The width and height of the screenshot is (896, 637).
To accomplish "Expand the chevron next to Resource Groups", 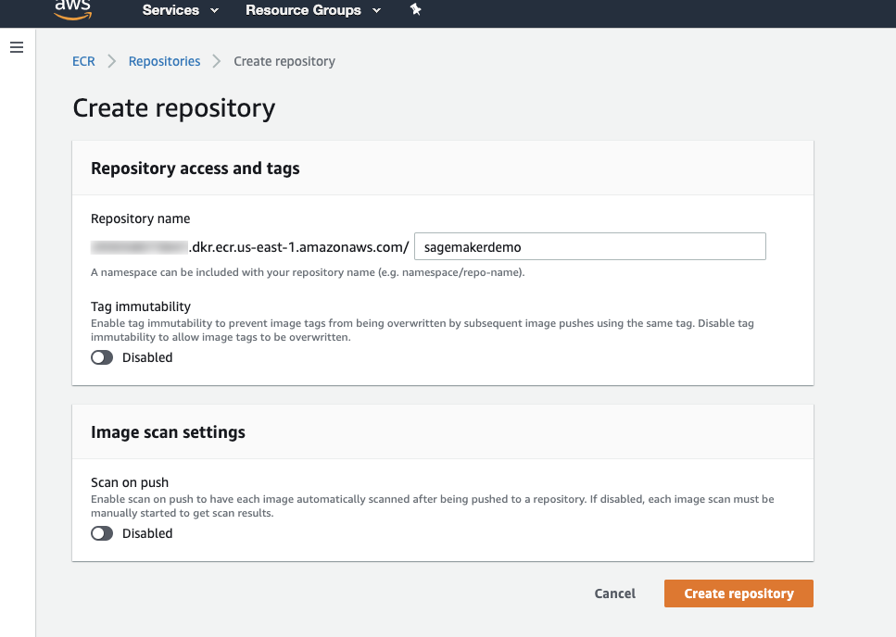I will coord(376,11).
